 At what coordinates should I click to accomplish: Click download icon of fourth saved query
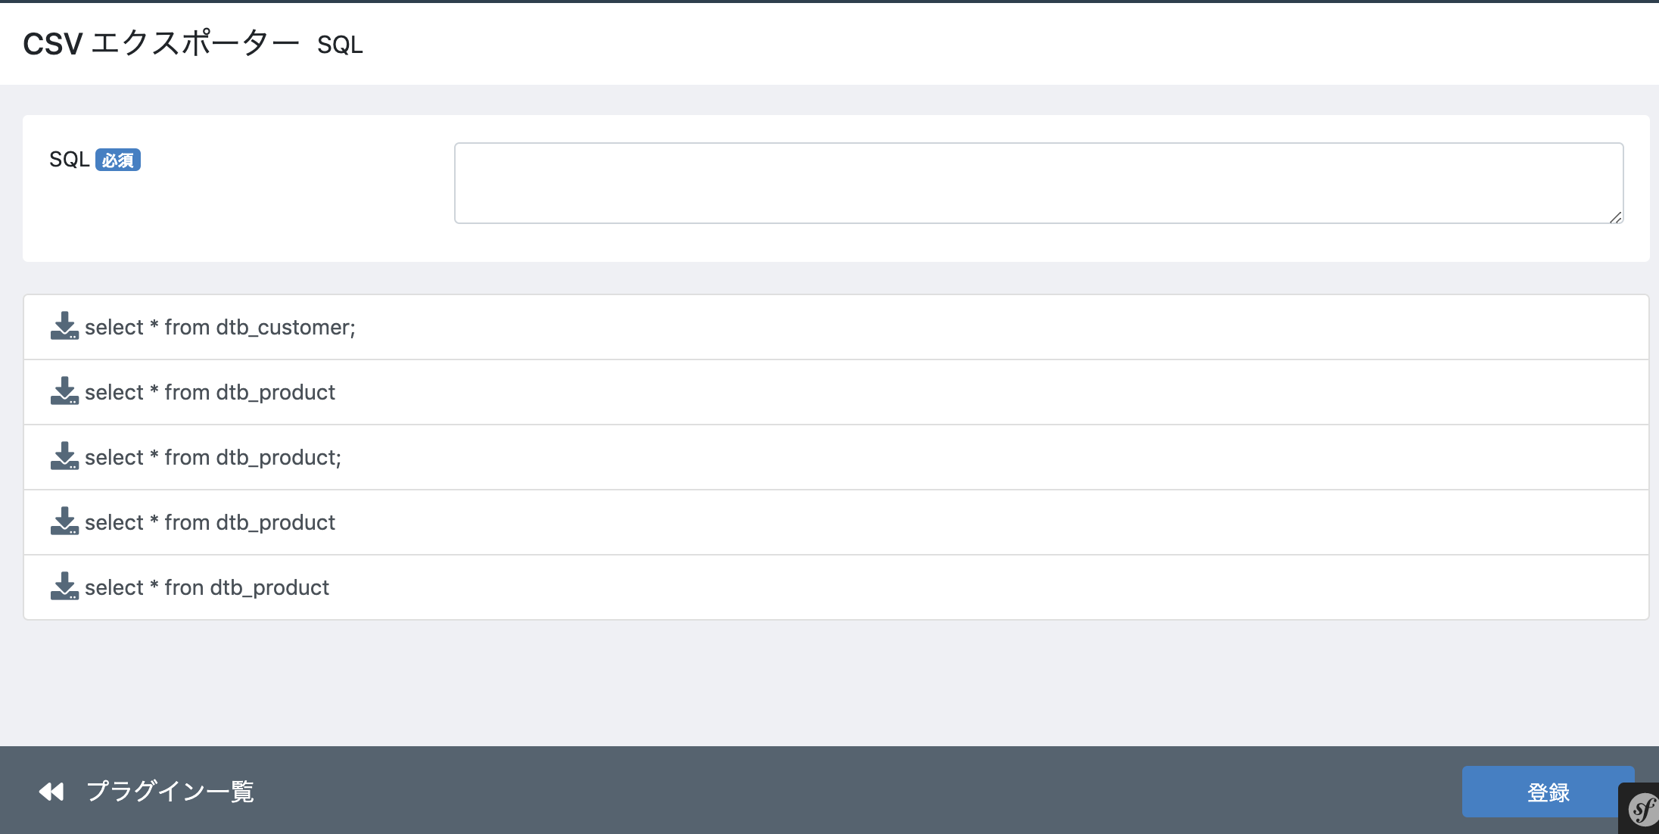64,521
